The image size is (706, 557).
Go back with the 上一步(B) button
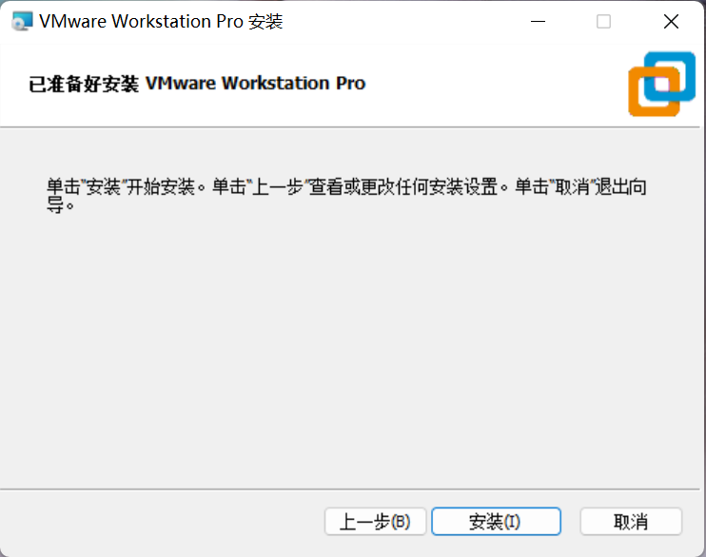click(375, 522)
